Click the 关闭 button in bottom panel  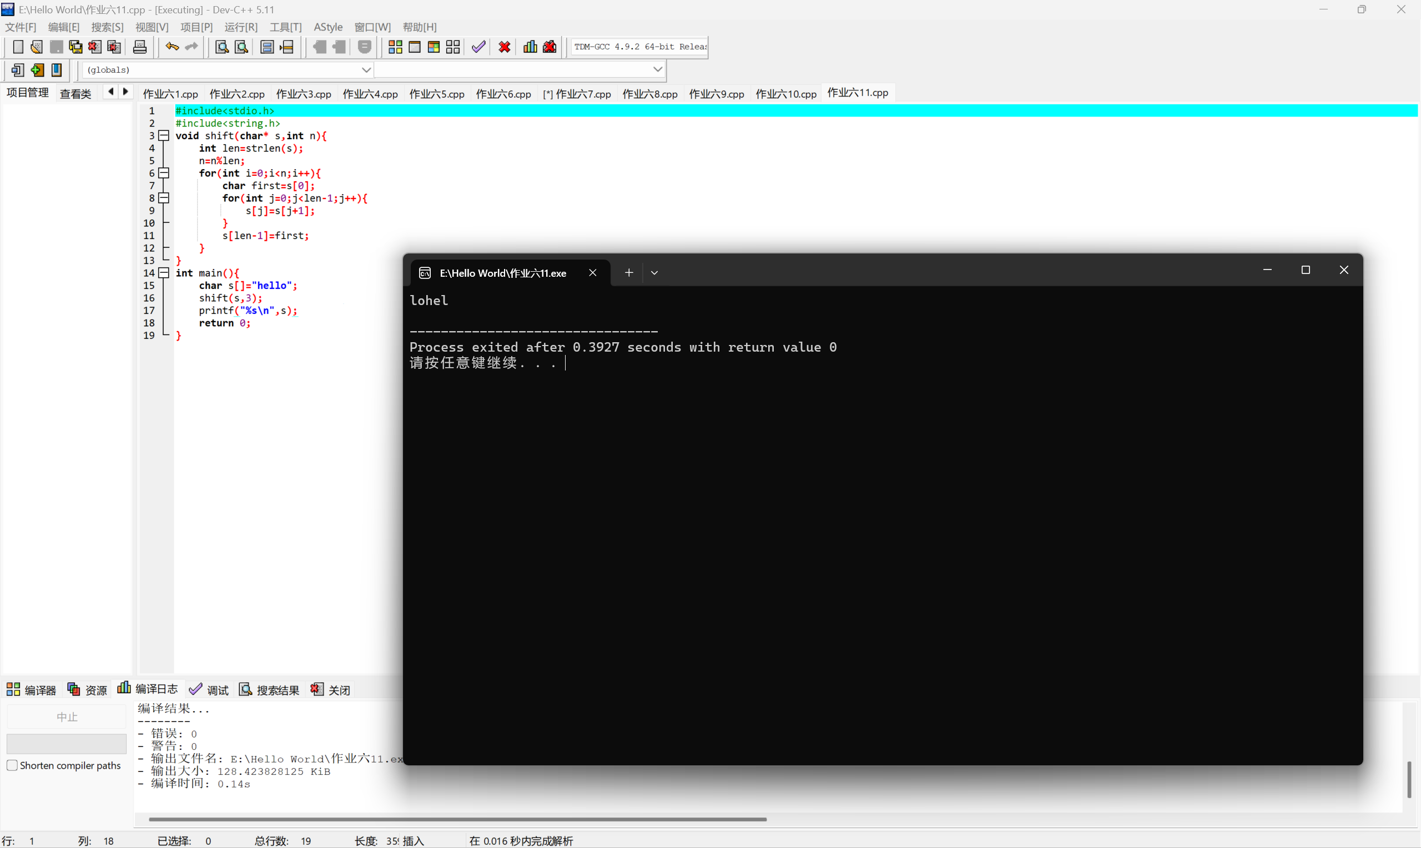[x=330, y=690]
